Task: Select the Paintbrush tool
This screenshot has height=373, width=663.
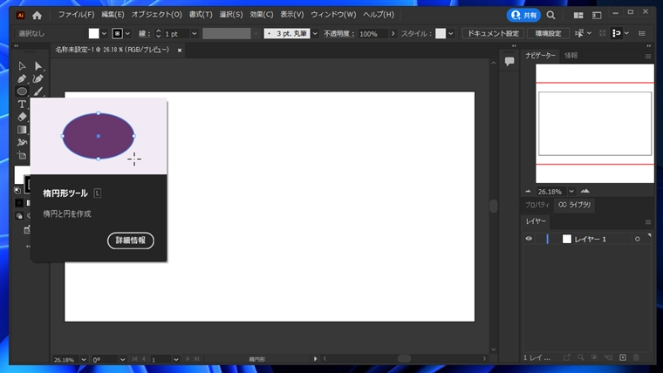Action: click(x=38, y=92)
